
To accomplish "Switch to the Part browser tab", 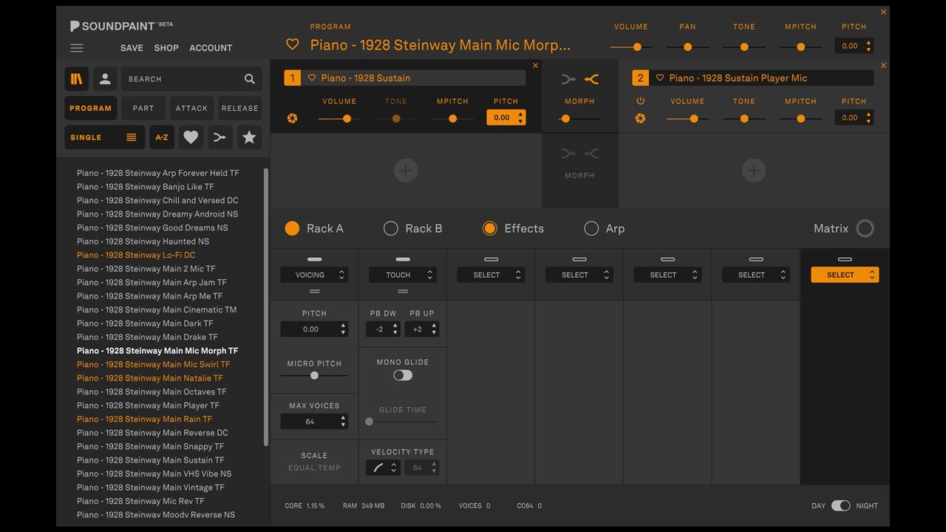I will [x=143, y=108].
